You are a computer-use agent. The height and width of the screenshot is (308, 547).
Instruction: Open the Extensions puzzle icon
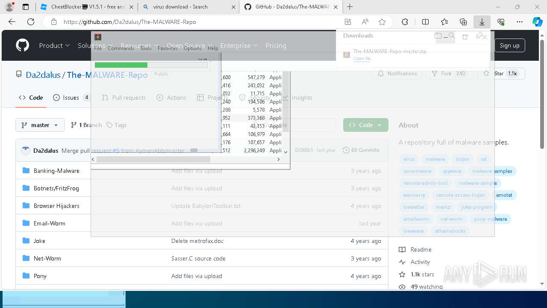click(405, 22)
